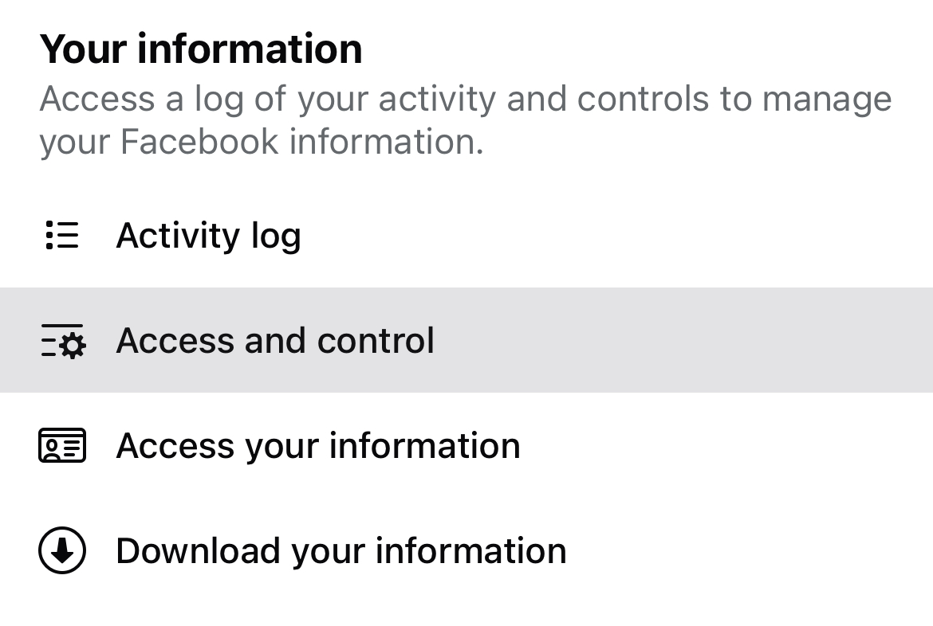Select Access your information
Screen dimensions: 933x626
(318, 446)
